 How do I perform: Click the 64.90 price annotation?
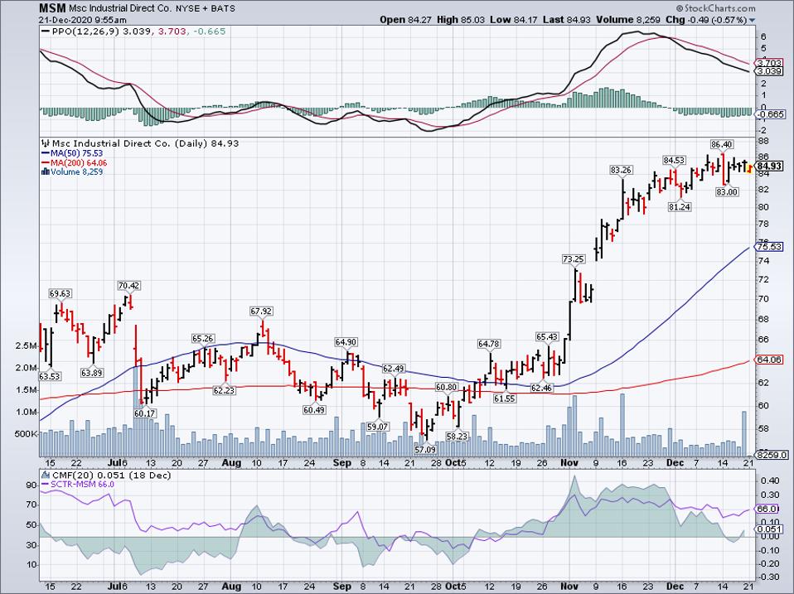(346, 342)
